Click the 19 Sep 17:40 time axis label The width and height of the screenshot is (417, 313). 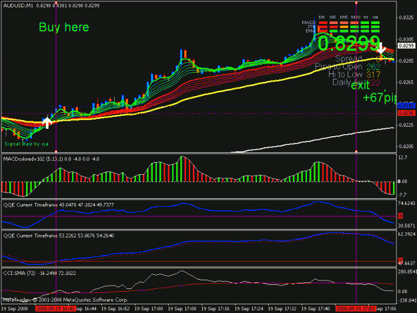[316, 309]
